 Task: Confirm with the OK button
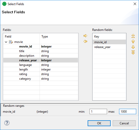point(99,123)
